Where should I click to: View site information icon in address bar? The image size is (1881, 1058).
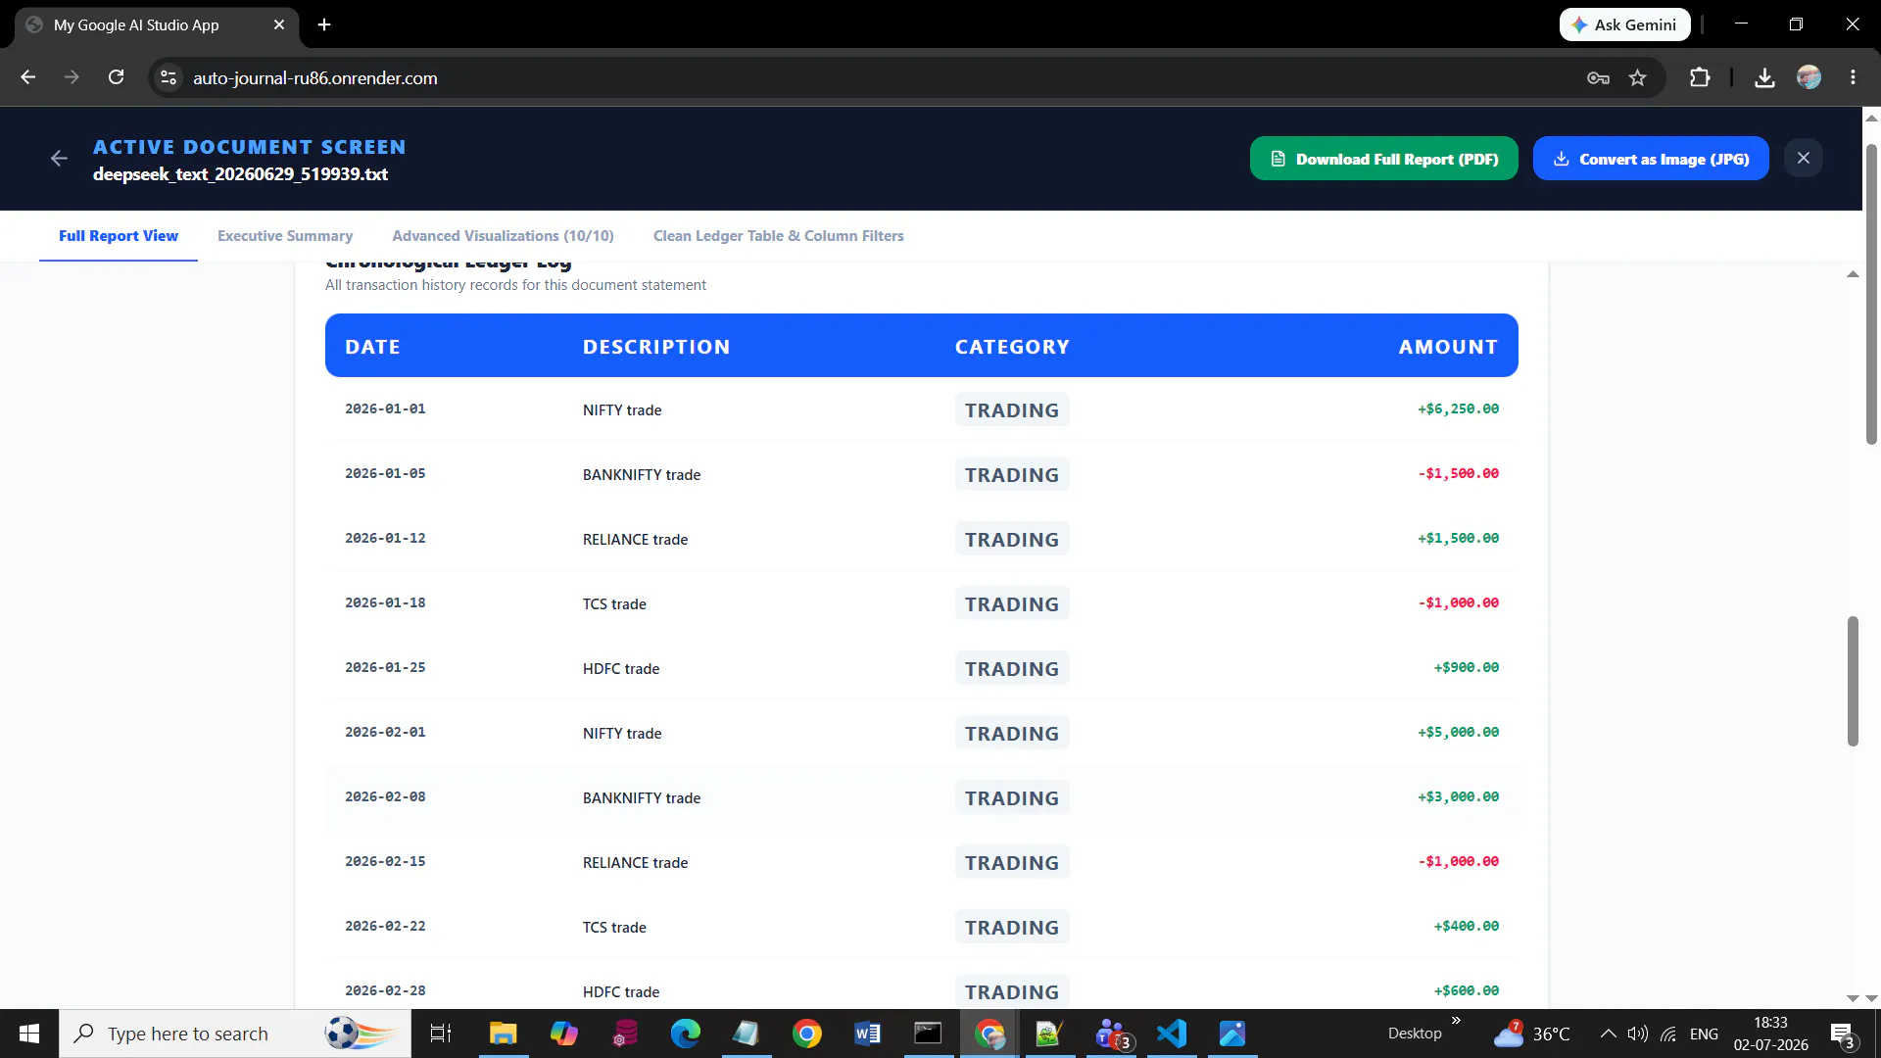coord(169,78)
